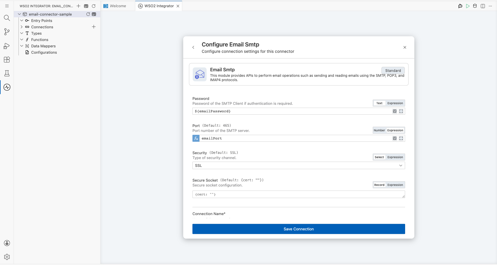
Task: Open the Search view in activity bar
Action: [x=7, y=18]
